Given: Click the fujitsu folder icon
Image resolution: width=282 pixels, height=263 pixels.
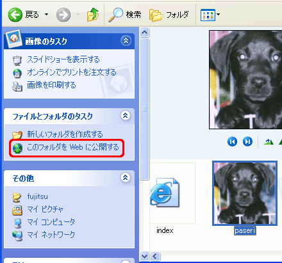Looking at the screenshot, I should click(x=17, y=197).
